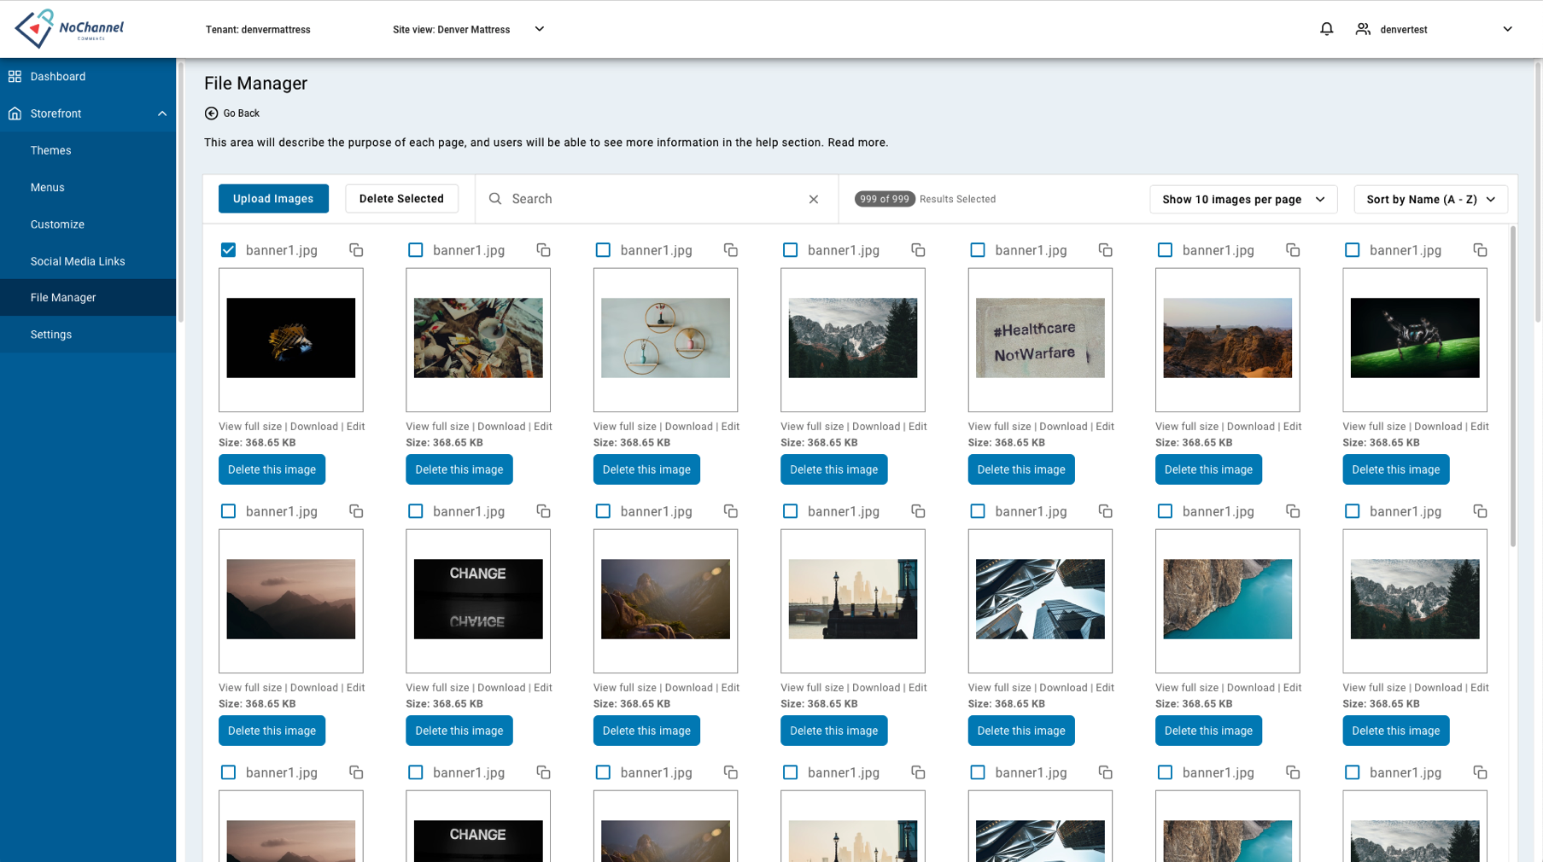The height and width of the screenshot is (862, 1543).
Task: Open the Site view Denver Mattress dropdown
Action: pyautogui.click(x=469, y=29)
